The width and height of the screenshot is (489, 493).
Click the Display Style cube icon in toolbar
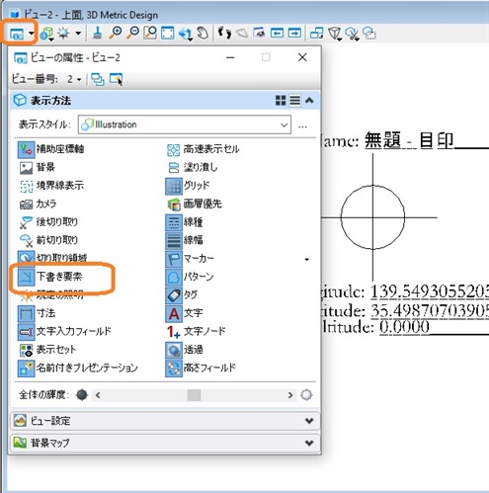46,34
